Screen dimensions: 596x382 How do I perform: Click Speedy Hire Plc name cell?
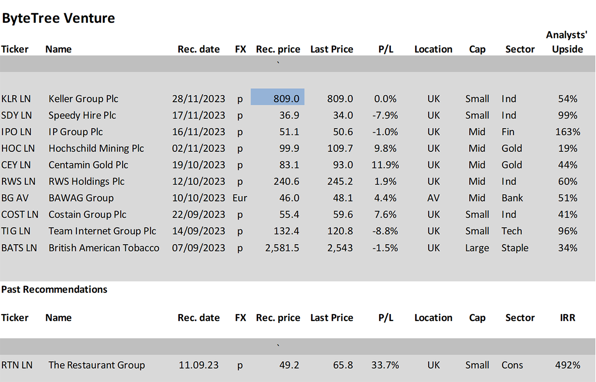[82, 115]
